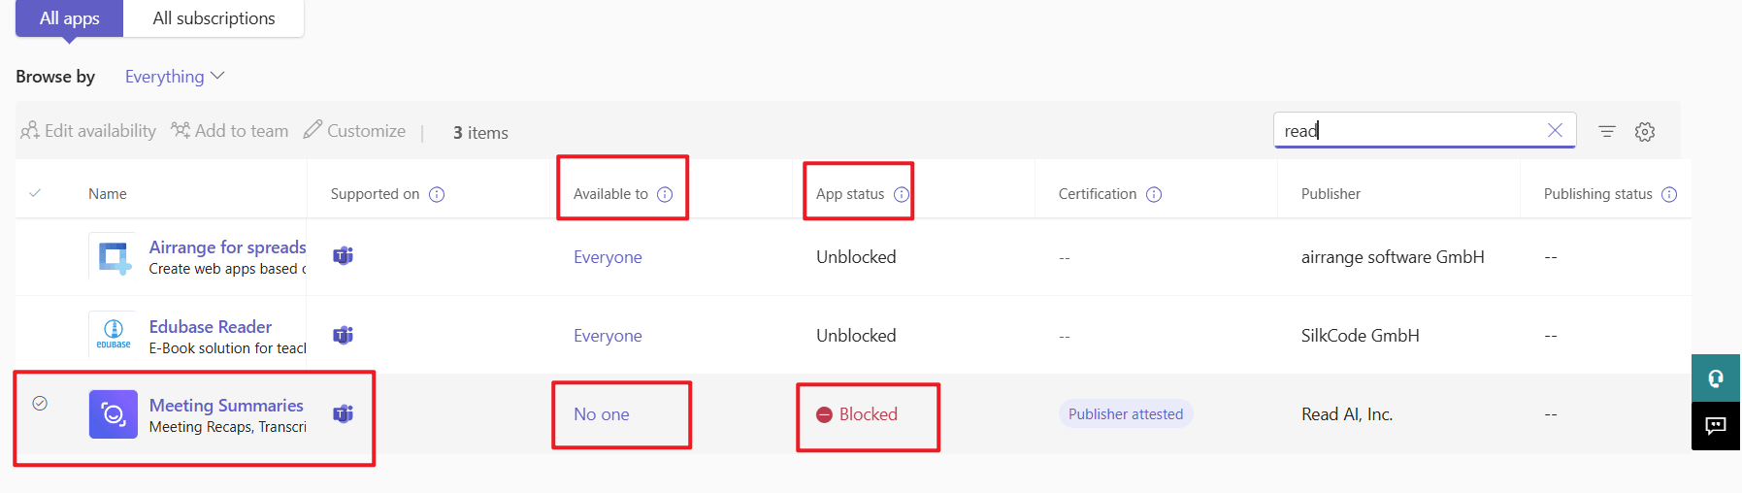Click info icon beside Certification header

click(1154, 194)
